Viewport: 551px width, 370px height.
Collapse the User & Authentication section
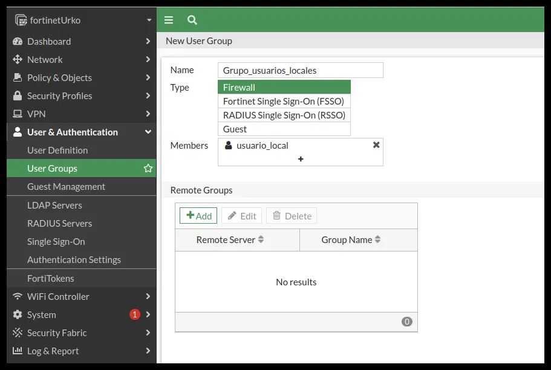click(x=148, y=132)
